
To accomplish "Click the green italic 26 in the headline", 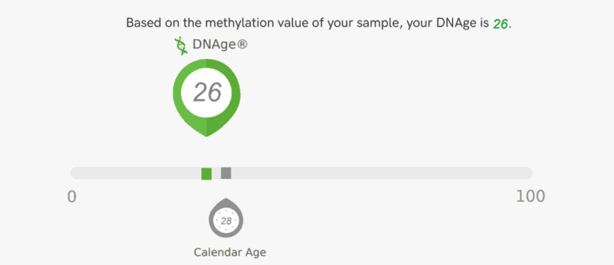I will [x=500, y=25].
